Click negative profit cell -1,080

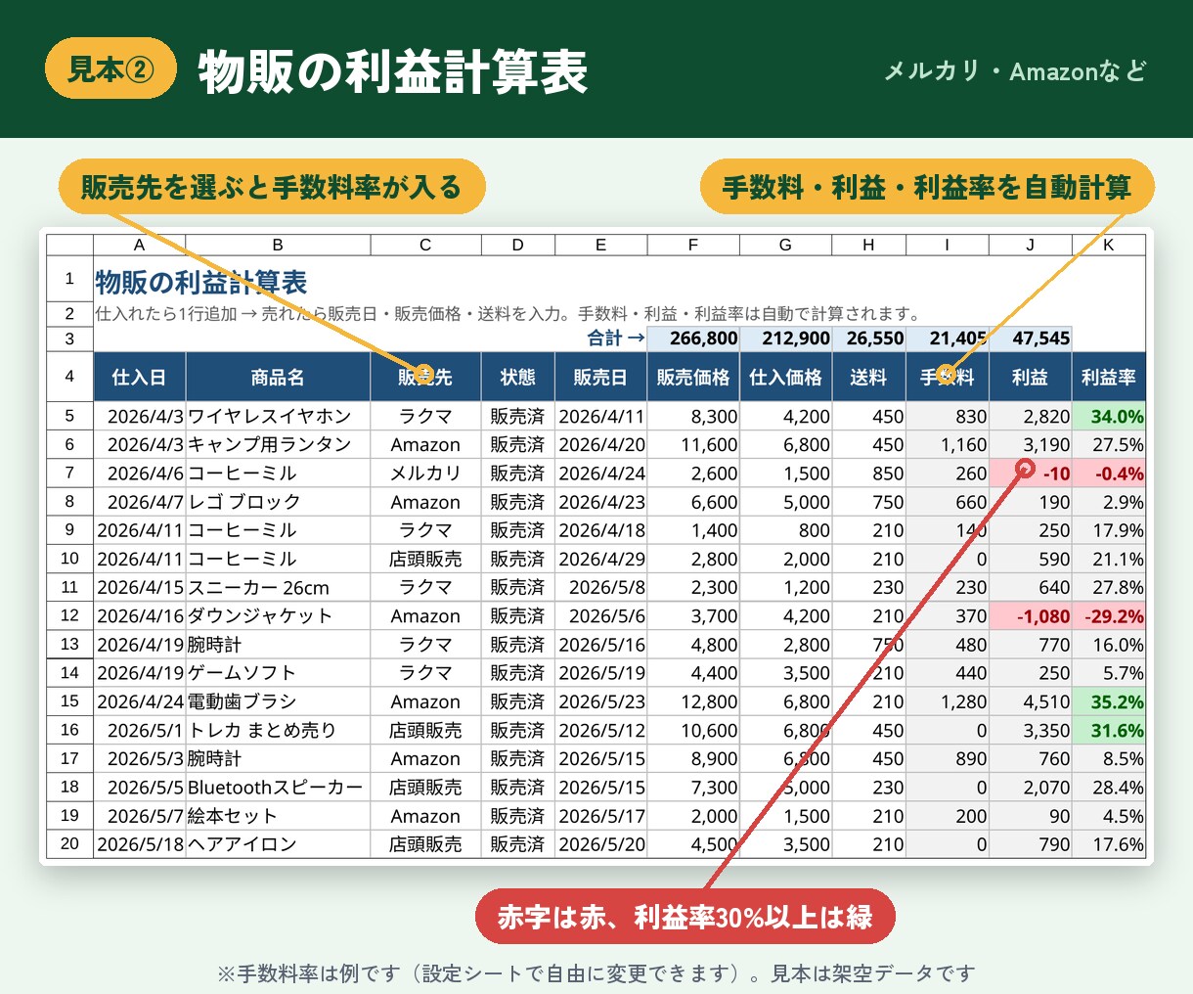pos(1030,615)
